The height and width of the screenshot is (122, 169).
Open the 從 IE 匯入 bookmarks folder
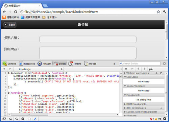[x=50, y=17]
